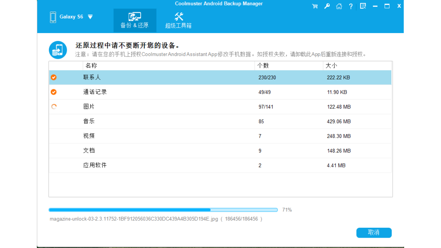The image size is (441, 248).
Task: Click the 71% progress bar
Action: [163, 209]
